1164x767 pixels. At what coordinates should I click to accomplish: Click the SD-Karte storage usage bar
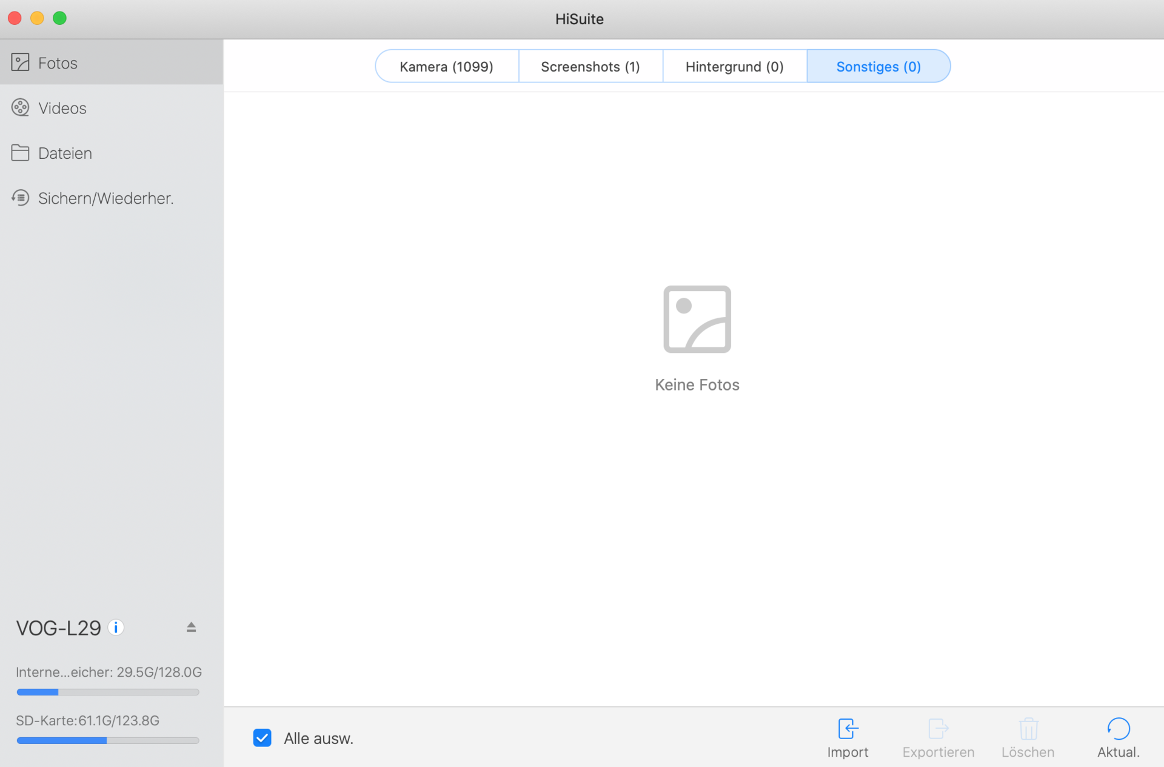click(108, 740)
